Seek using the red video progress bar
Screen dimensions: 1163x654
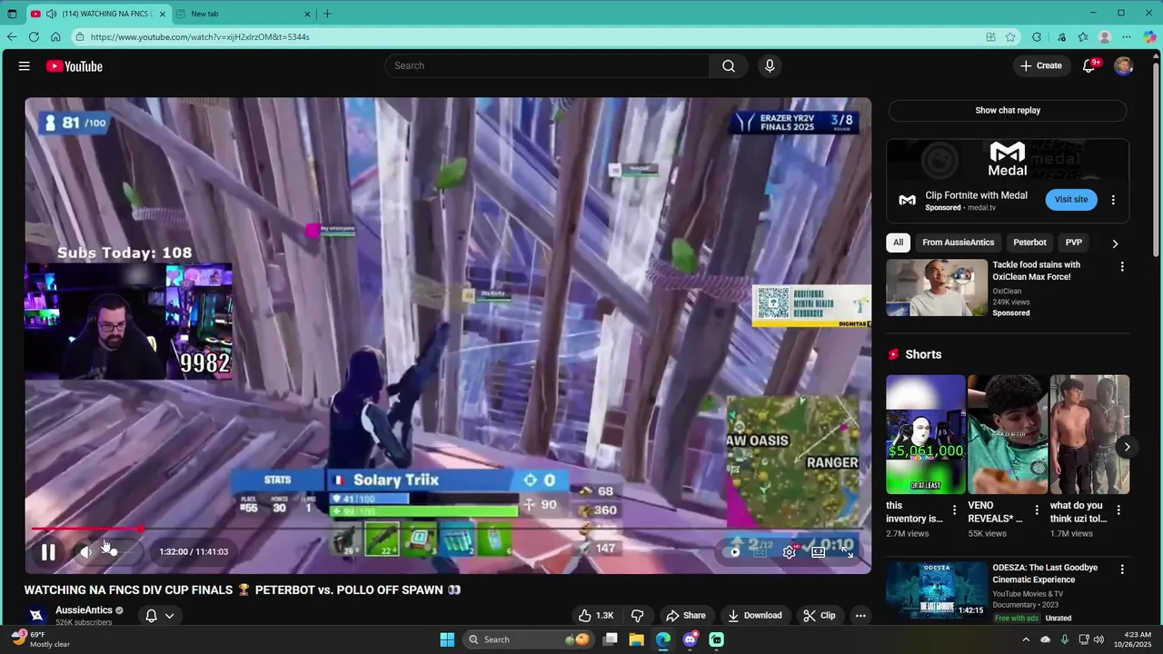click(448, 529)
